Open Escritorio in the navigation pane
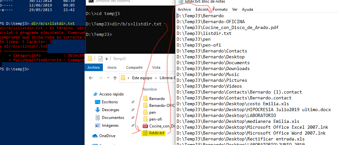The image size is (338, 145). click(110, 102)
